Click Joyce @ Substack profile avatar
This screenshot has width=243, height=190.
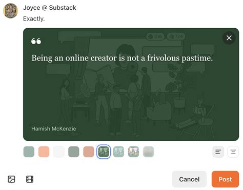(11, 11)
